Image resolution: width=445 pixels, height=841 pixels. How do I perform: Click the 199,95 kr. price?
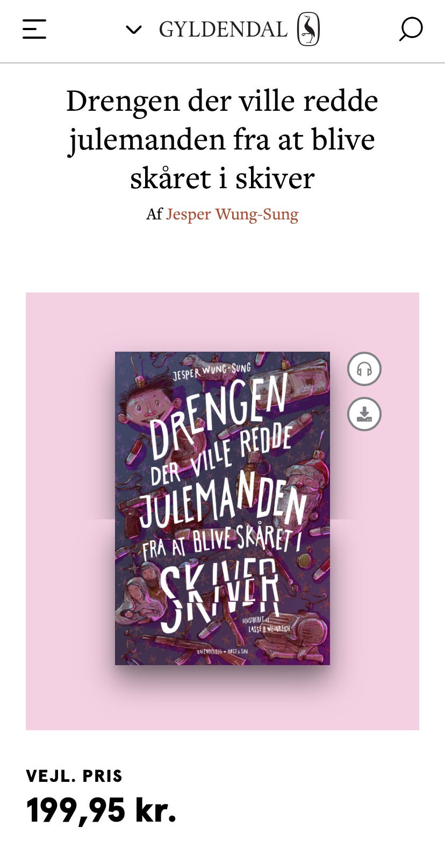102,810
